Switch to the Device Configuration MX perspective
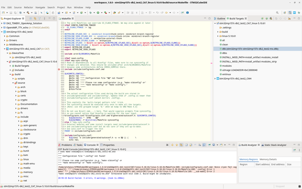Image resolution: width=302 pixels, height=189 pixels. pyautogui.click(x=294, y=13)
